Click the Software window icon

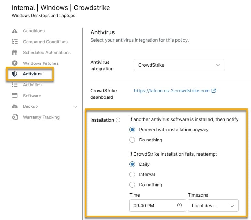[x=15, y=96]
